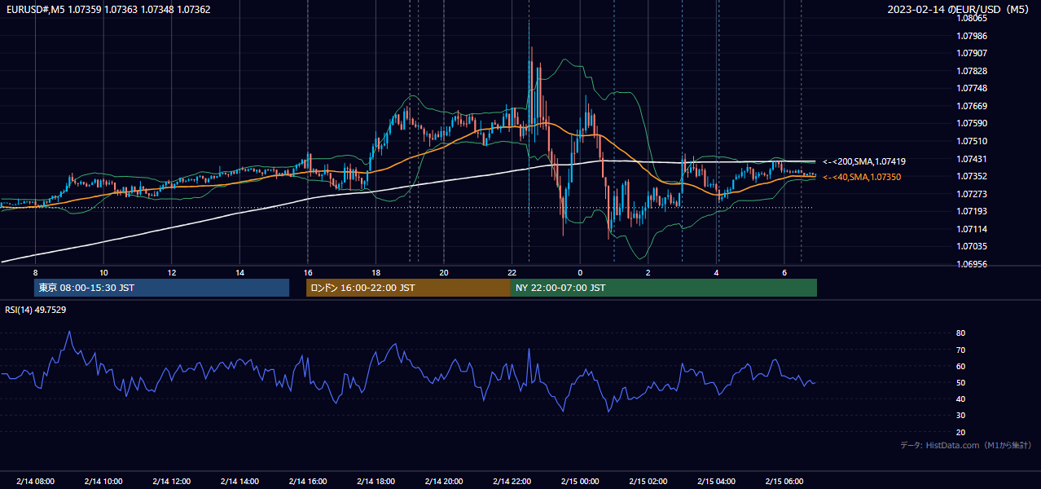This screenshot has width=1041, height=489.
Task: Click RSI scale level 60
Action: click(x=961, y=366)
